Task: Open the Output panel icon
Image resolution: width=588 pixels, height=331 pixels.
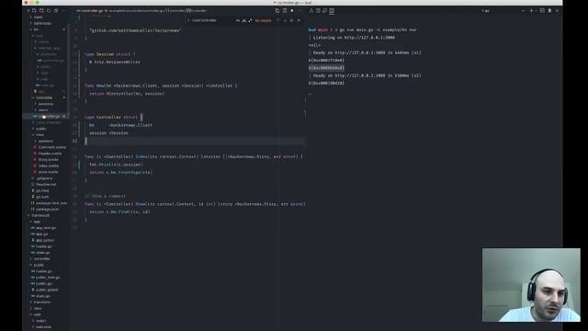Action: [318, 11]
